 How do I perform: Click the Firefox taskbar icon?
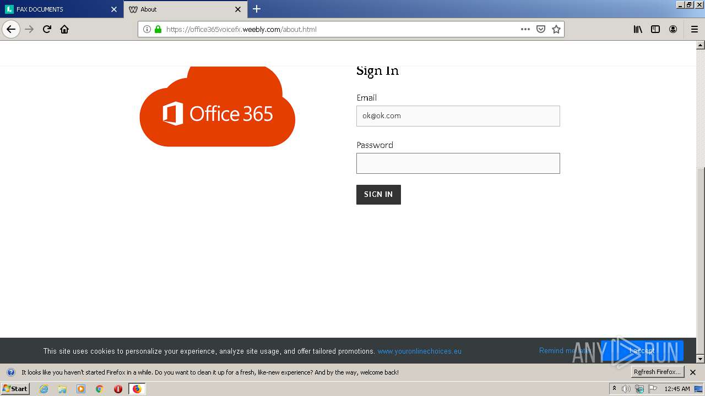137,389
